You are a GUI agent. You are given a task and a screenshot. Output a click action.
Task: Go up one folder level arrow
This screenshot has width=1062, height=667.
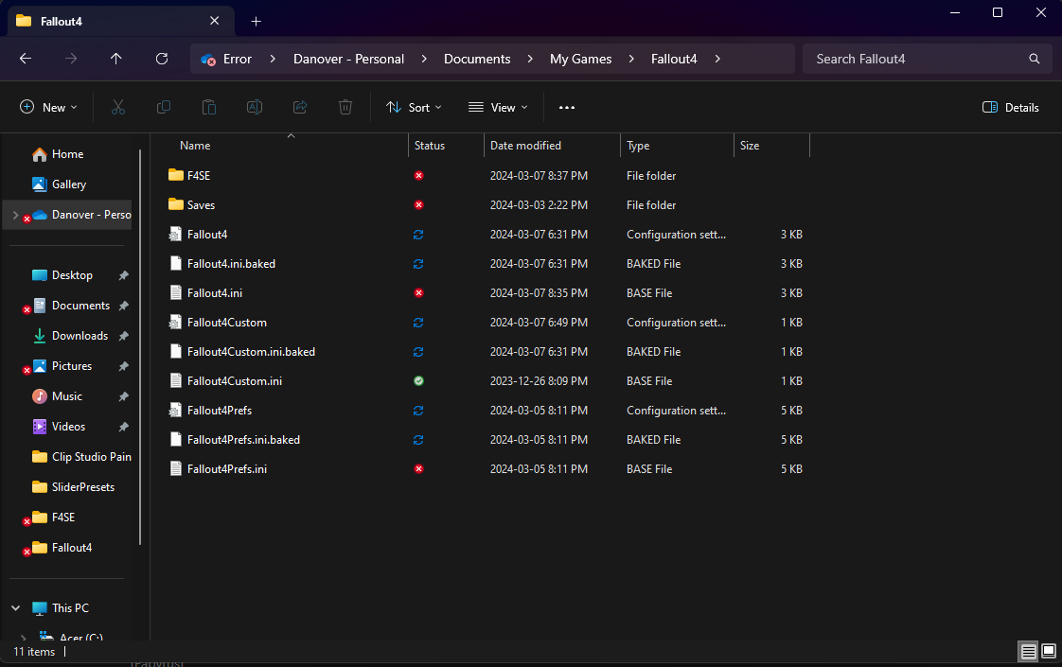point(116,59)
